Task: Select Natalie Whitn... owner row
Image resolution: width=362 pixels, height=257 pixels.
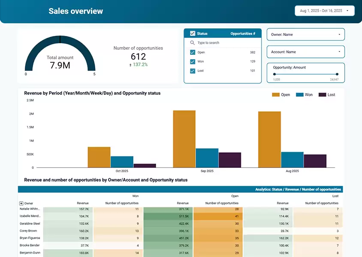Action: [x=30, y=209]
